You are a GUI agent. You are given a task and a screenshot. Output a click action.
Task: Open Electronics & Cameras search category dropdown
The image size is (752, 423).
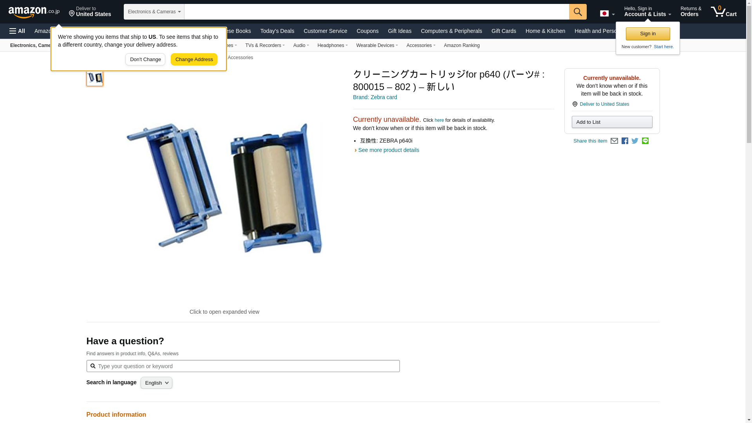pos(154,12)
